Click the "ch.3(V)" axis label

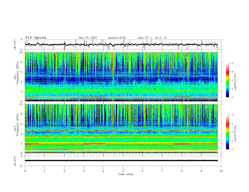[x=15, y=161]
